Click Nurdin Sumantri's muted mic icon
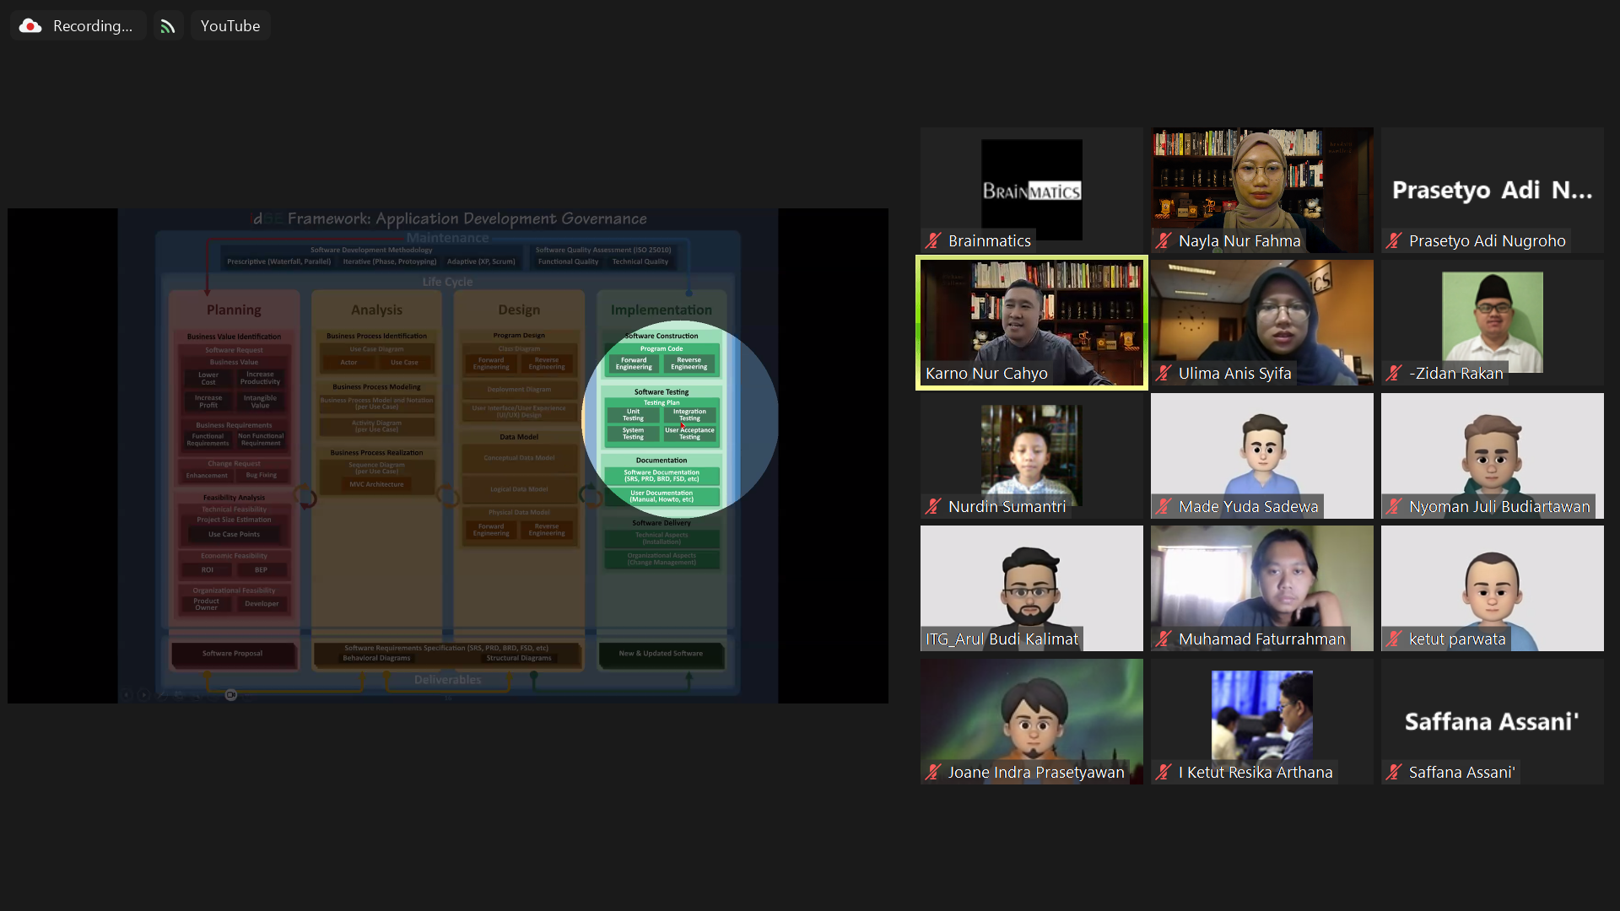The image size is (1620, 911). pyautogui.click(x=933, y=507)
